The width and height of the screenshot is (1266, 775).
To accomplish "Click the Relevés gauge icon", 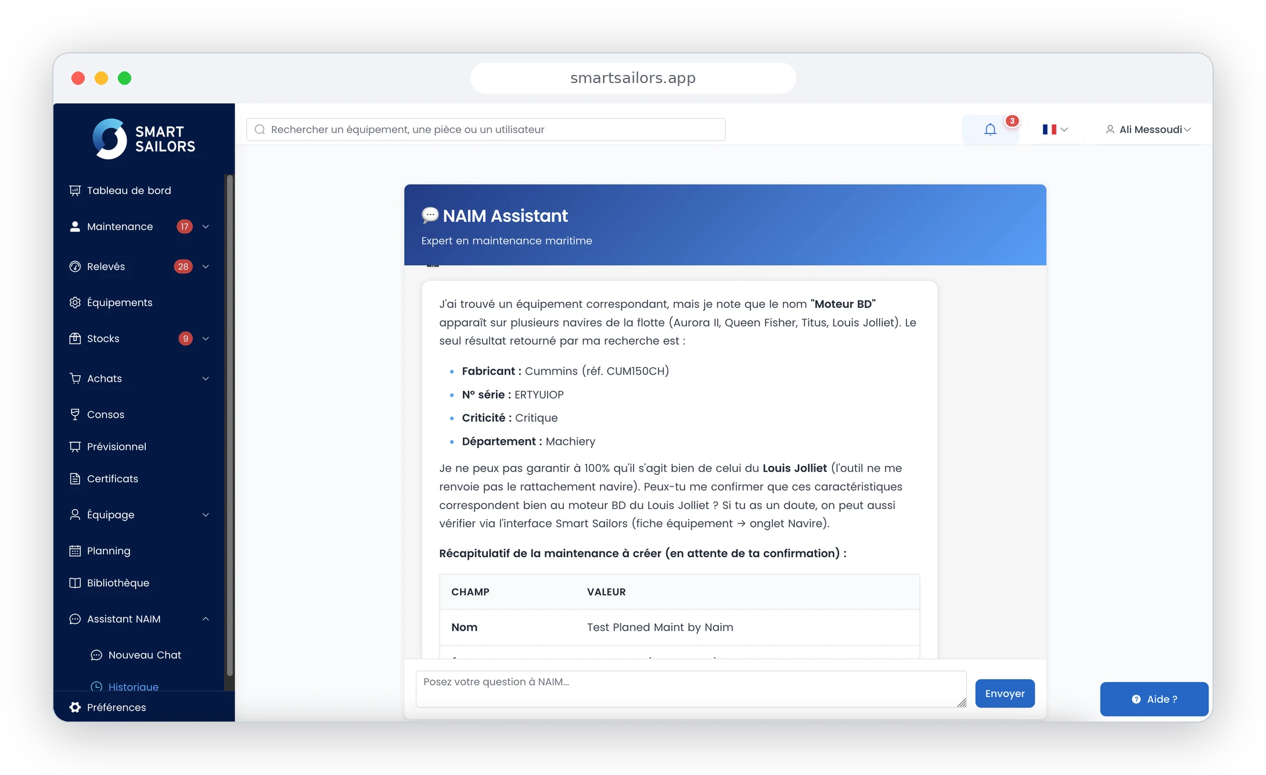I will pyautogui.click(x=75, y=267).
